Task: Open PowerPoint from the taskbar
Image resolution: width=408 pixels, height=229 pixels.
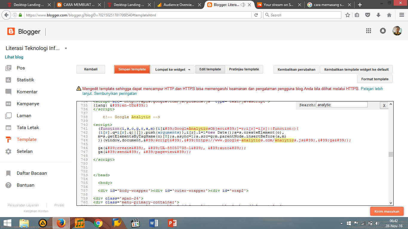Action: pos(172,223)
